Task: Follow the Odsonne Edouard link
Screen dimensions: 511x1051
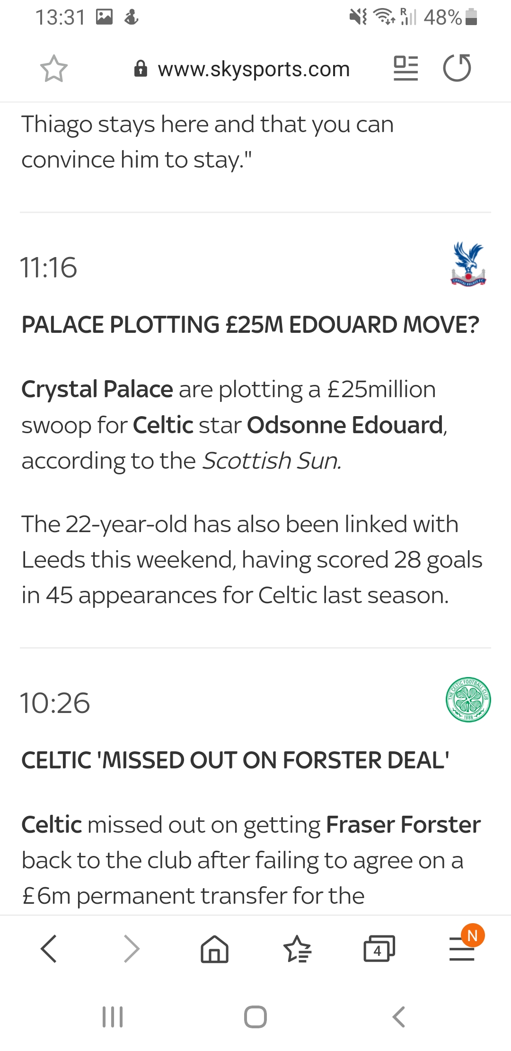Action: coord(345,425)
